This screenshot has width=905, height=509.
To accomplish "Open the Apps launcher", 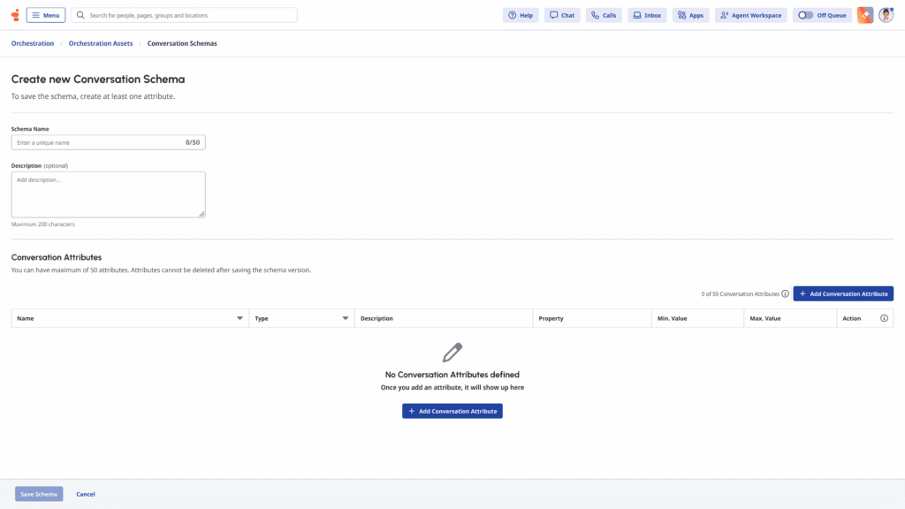I will [x=690, y=15].
